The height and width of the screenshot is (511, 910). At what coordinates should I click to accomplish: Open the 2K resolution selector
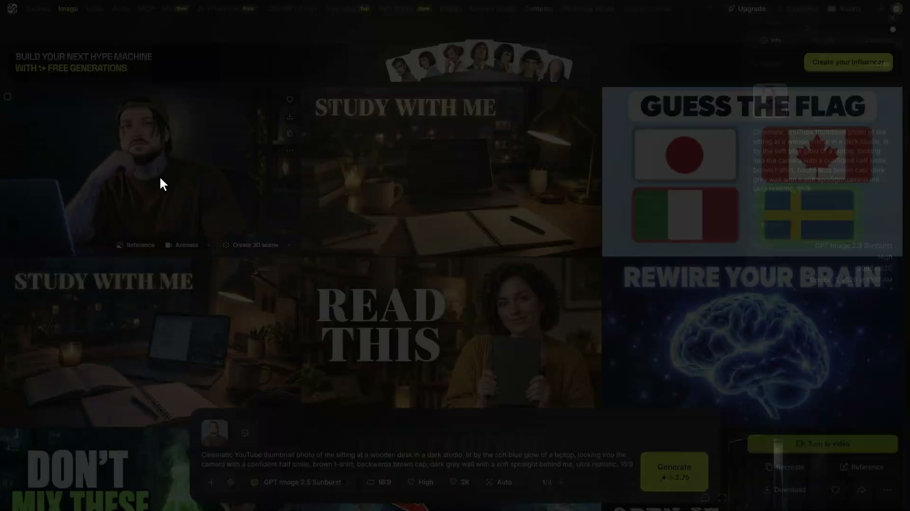tap(460, 482)
